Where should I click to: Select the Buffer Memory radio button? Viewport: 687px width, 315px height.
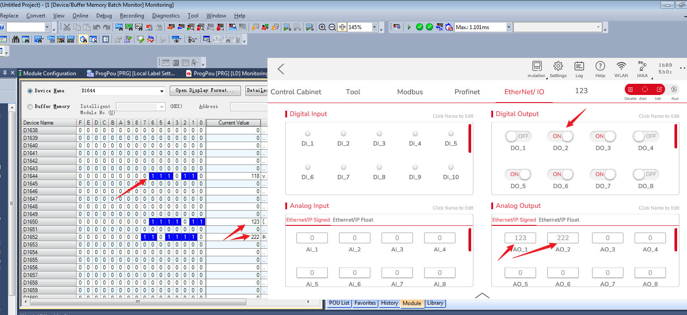30,107
